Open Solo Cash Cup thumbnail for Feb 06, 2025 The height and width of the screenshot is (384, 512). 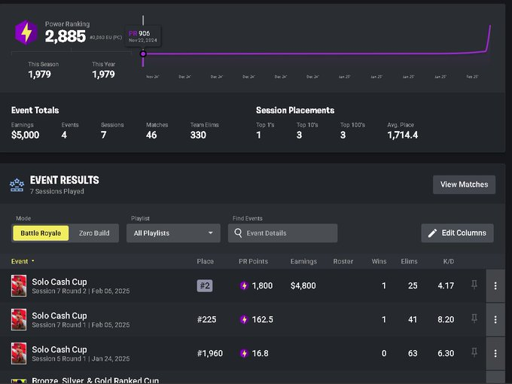(x=19, y=285)
